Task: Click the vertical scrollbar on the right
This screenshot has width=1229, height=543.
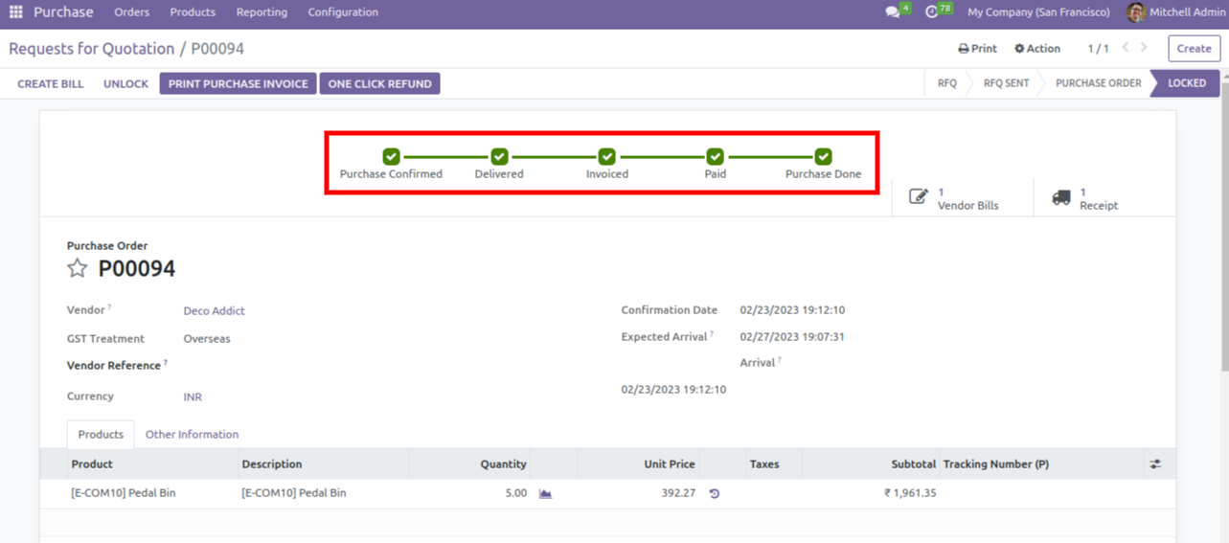Action: click(1223, 239)
